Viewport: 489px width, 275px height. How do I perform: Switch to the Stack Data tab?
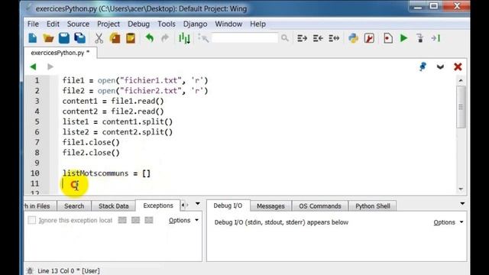[114, 206]
